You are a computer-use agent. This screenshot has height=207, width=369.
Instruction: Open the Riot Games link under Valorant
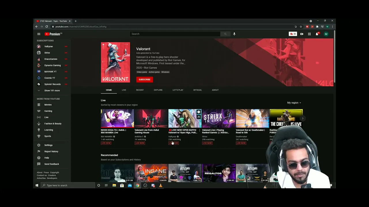tap(150, 68)
